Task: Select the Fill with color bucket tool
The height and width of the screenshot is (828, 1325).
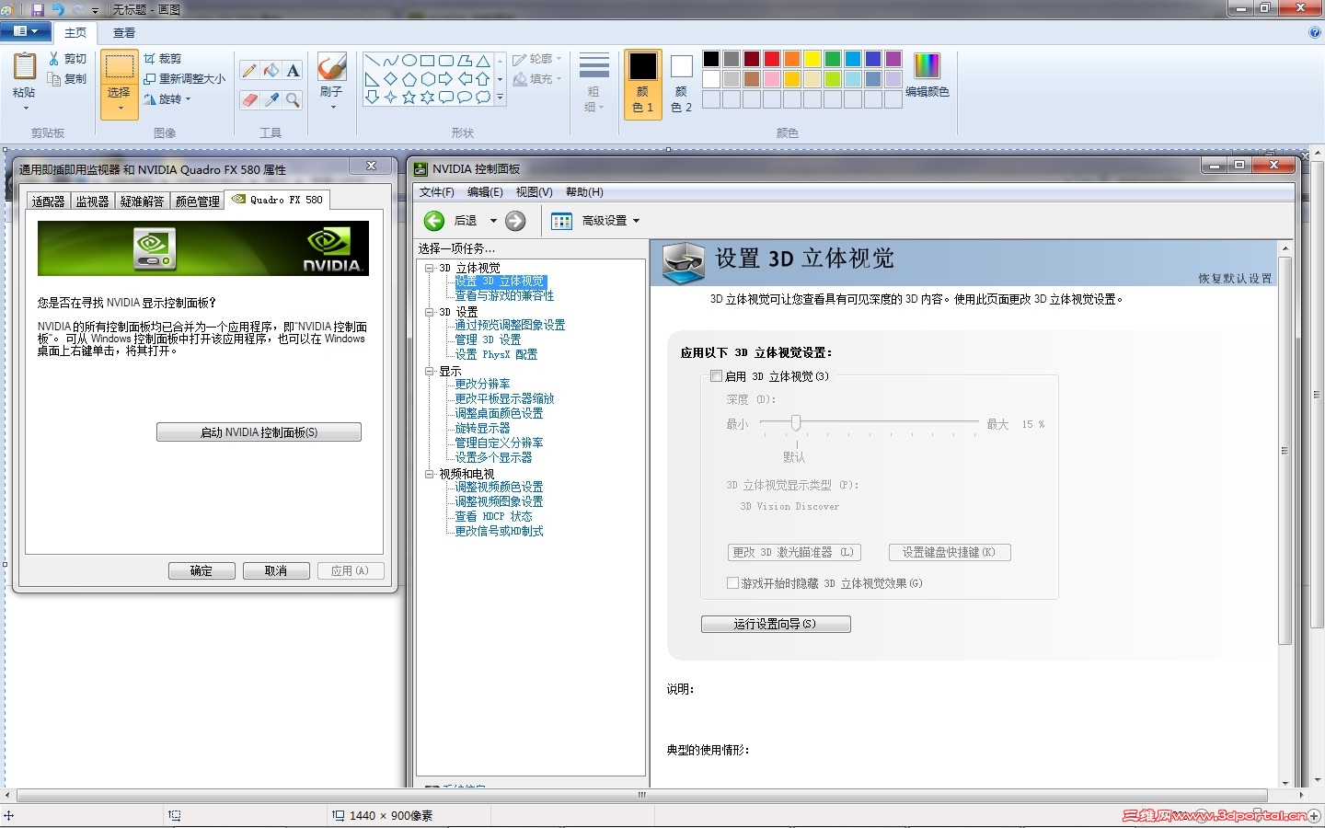Action: 271,71
